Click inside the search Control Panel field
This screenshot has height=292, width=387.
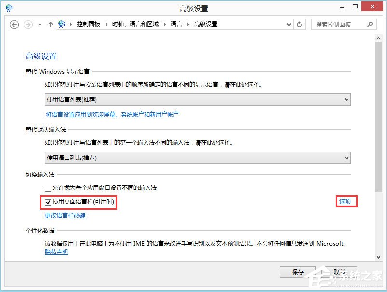tap(337, 24)
